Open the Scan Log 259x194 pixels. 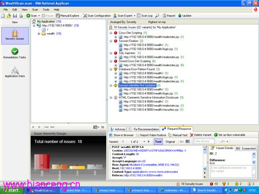coord(145,16)
